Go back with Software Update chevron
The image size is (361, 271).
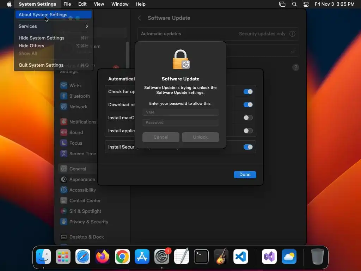[139, 18]
